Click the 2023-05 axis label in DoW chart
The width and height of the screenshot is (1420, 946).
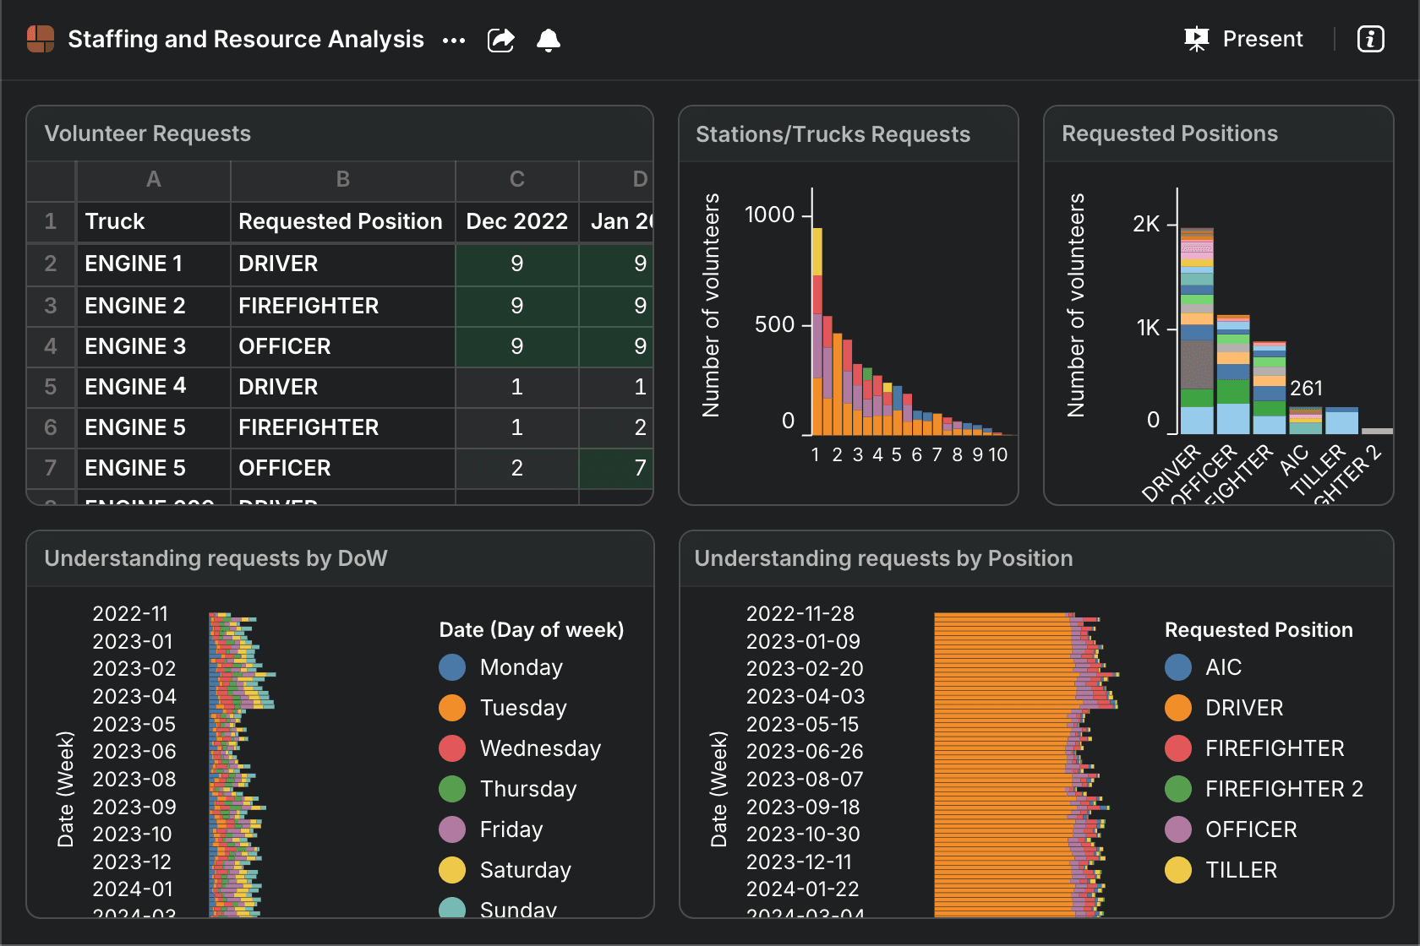[x=134, y=725]
